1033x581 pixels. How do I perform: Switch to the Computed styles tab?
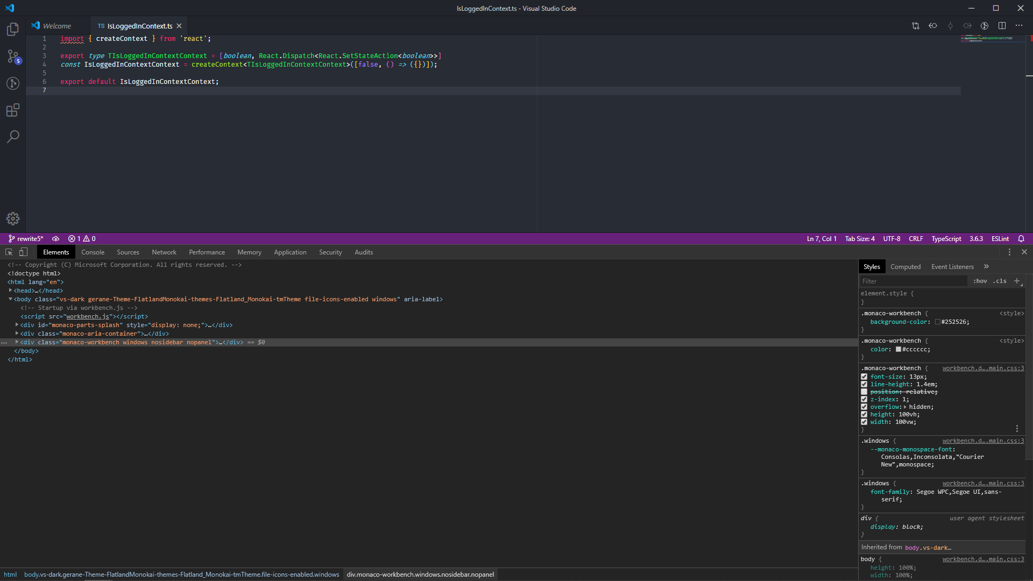tap(905, 267)
